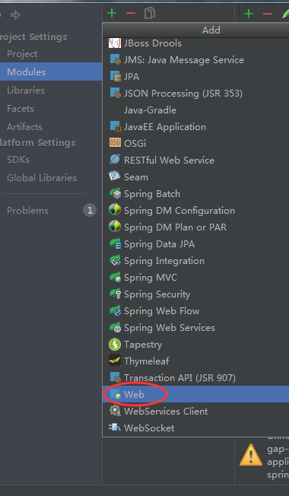Click the Spring DM Configuration icon

tap(115, 210)
